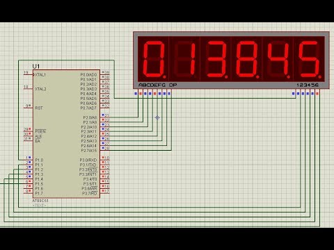Click the 123456 digit-select pin legend
The image size is (334, 250).
pyautogui.click(x=308, y=85)
